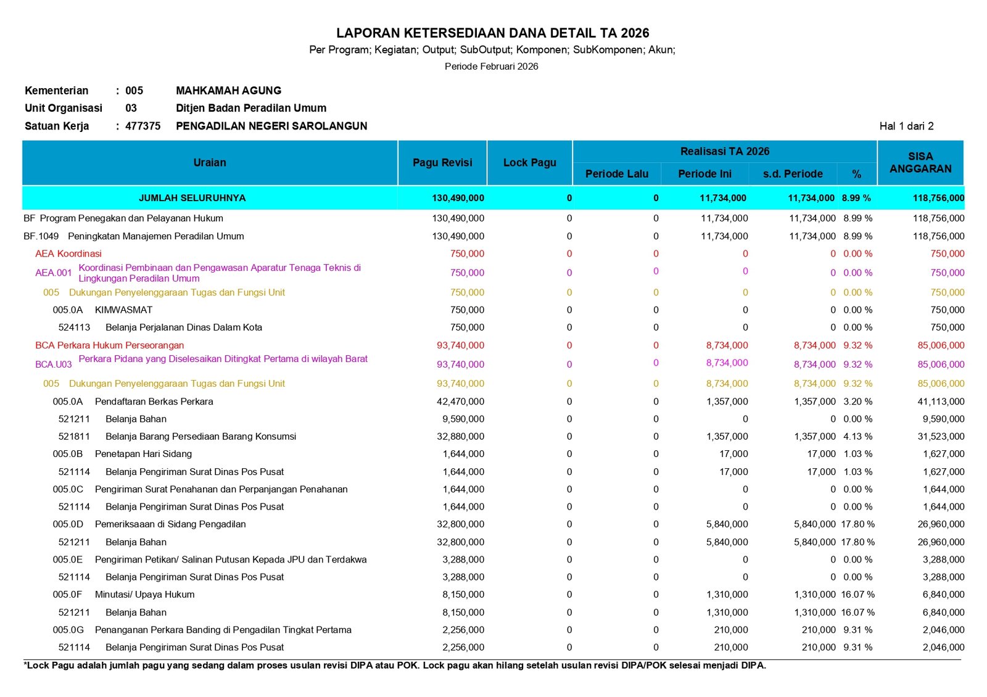Select the BCA Perkara Hukum Perseorangan row
Screen dimensions: 987x697
coord(110,345)
